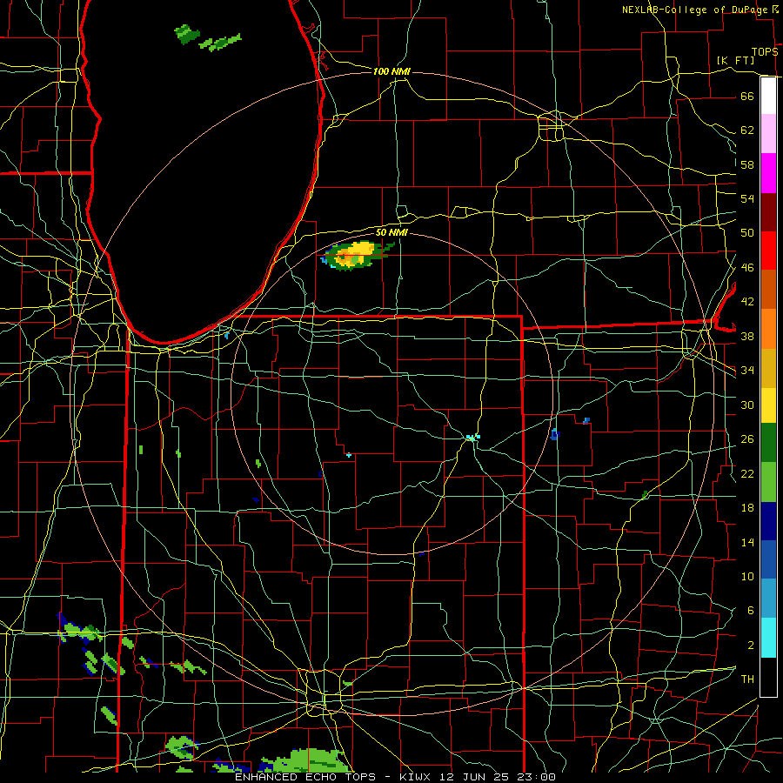The width and height of the screenshot is (783, 783).
Task: Click the legend value 34
Action: pyautogui.click(x=747, y=371)
